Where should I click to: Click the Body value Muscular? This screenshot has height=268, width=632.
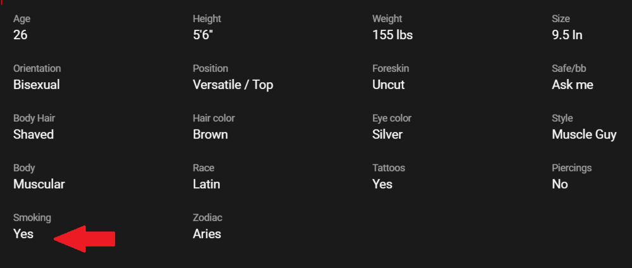click(39, 185)
